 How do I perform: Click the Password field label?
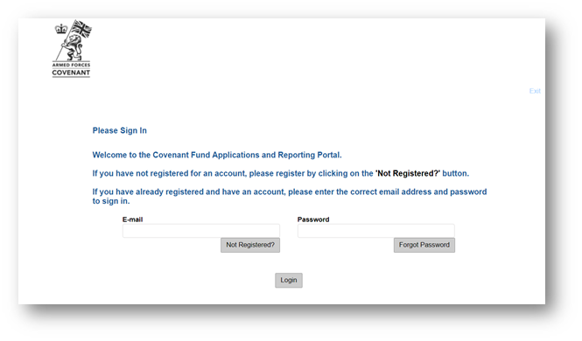[313, 219]
